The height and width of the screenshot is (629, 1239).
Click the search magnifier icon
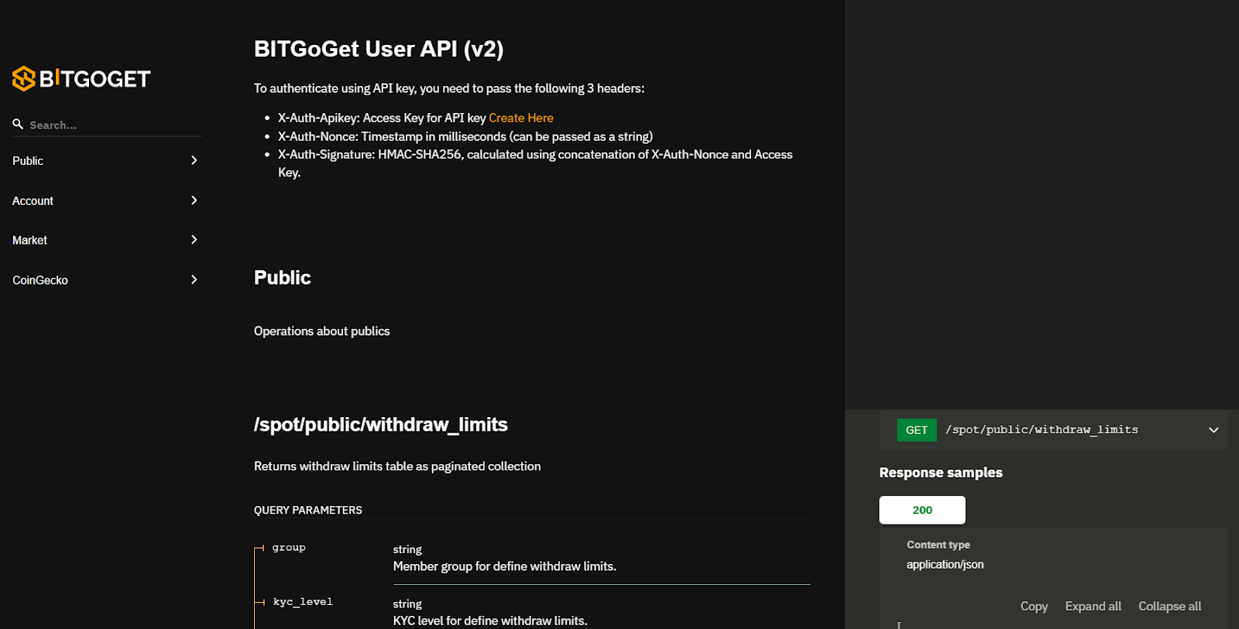[18, 124]
